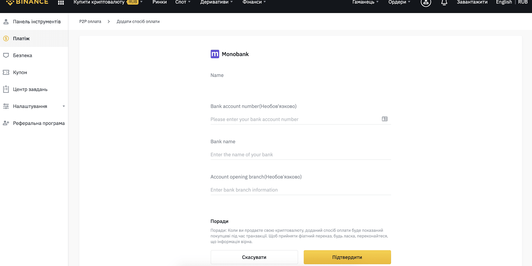Image resolution: width=532 pixels, height=266 pixels.
Task: Expand Купити криптовалюту dropdown
Action: [141, 2]
